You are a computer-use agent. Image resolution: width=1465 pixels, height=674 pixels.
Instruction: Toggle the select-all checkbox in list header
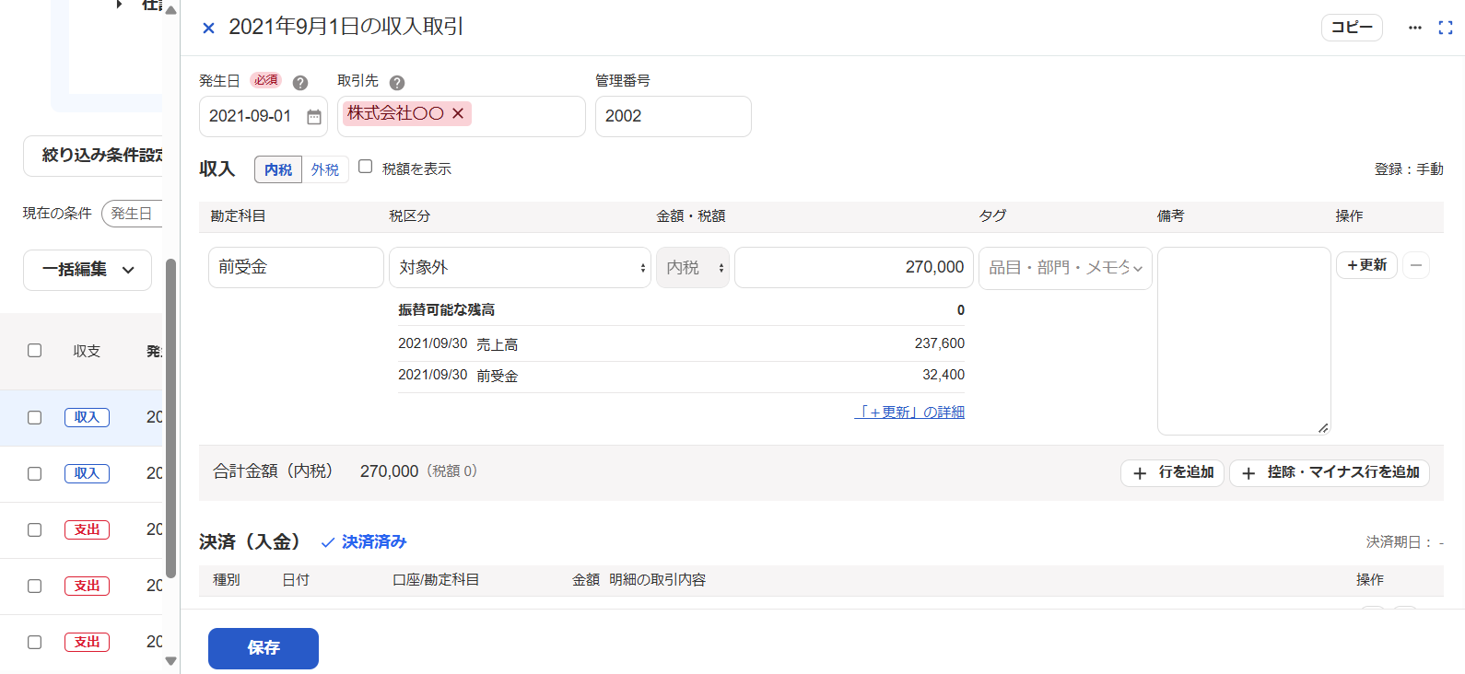(x=34, y=350)
